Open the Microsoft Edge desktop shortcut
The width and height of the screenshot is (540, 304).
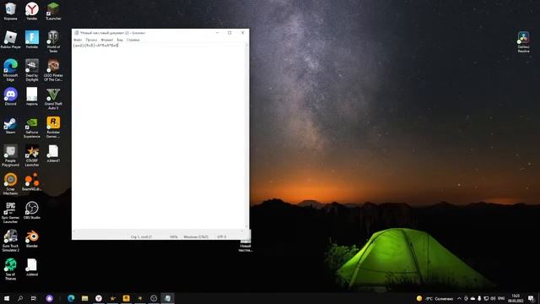[x=10, y=70]
